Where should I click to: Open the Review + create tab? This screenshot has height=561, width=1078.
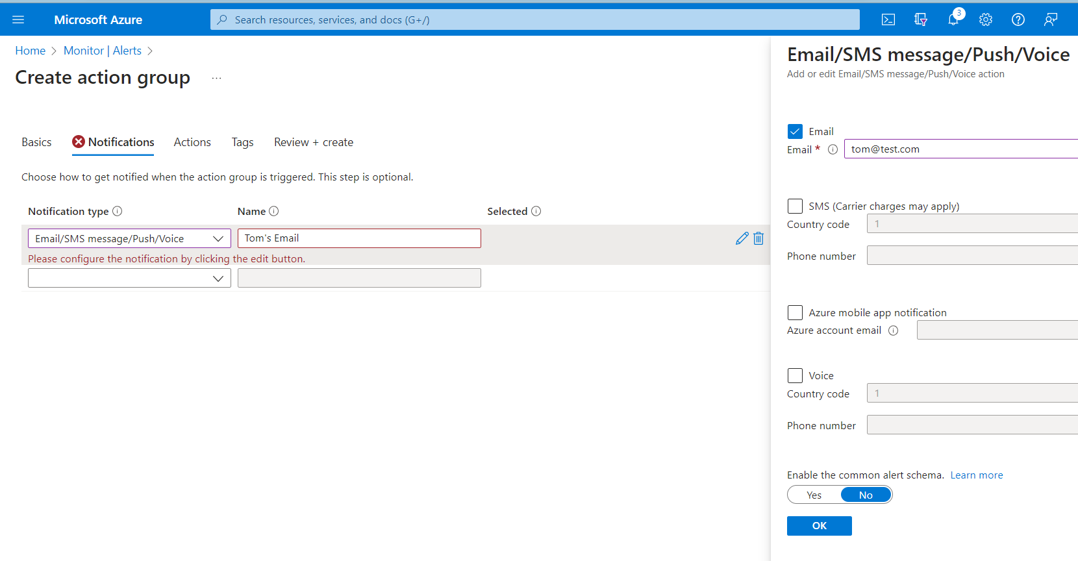pos(314,142)
